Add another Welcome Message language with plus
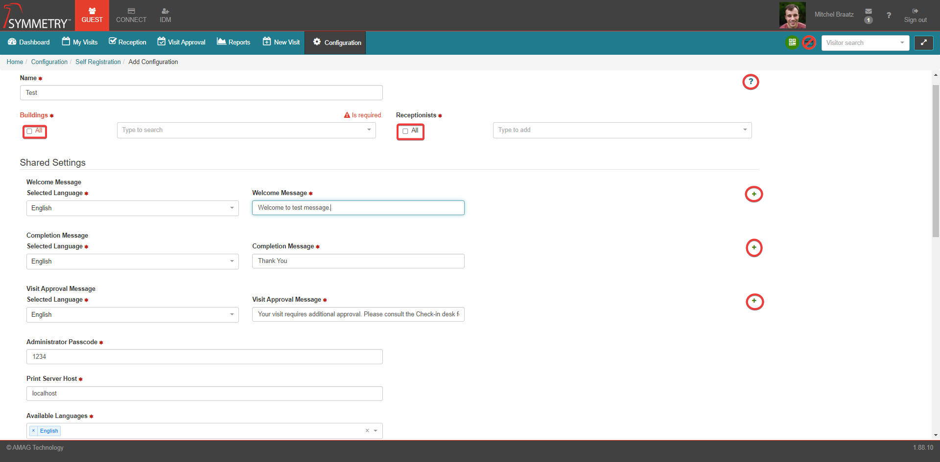 754,194
